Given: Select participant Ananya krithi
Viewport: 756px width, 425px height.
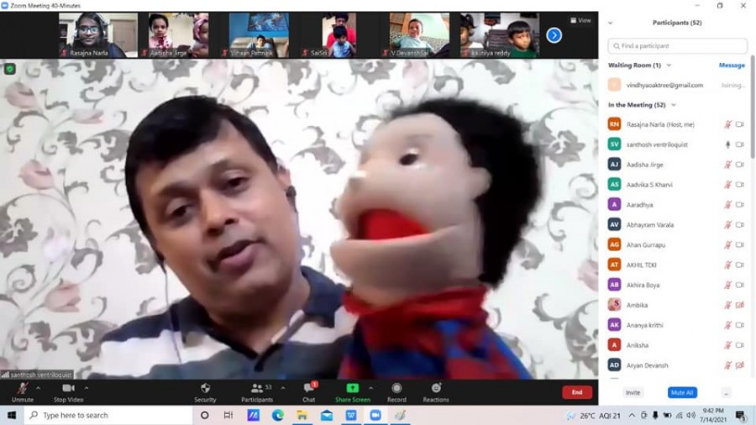Looking at the screenshot, I should 644,325.
